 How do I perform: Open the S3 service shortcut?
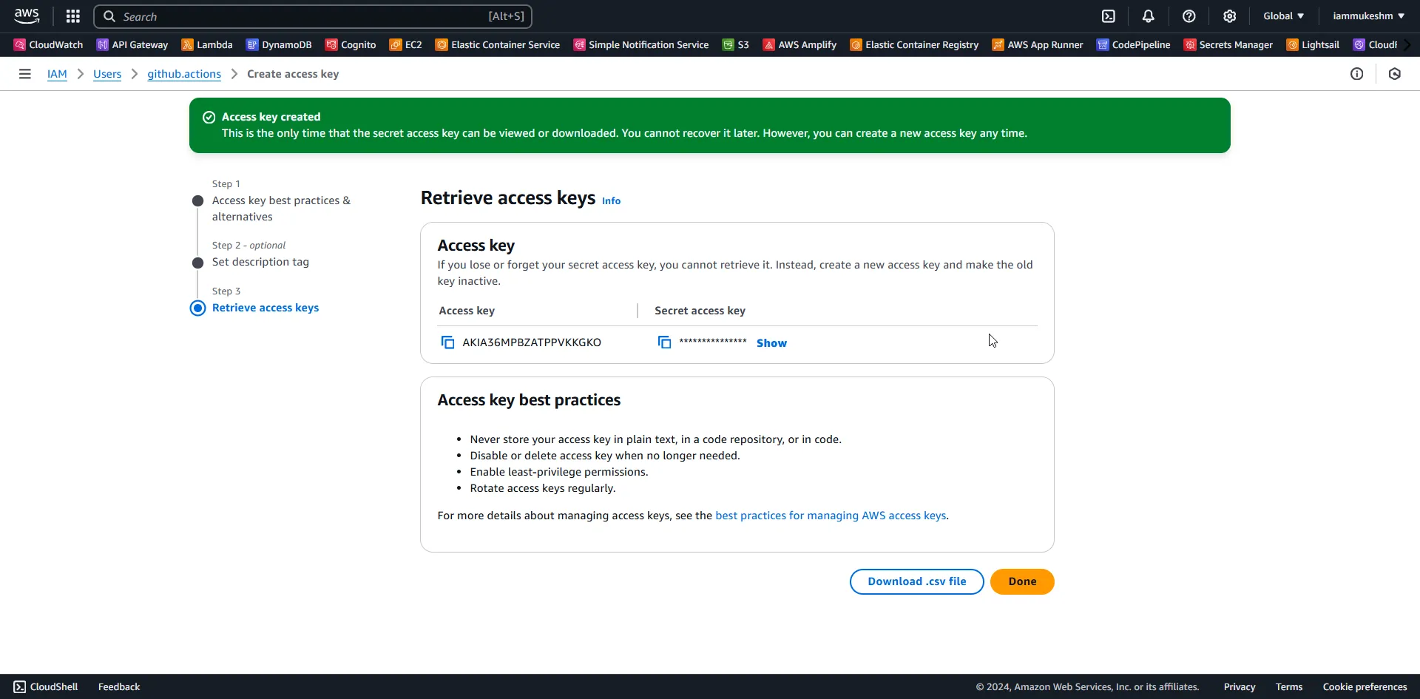pyautogui.click(x=735, y=44)
